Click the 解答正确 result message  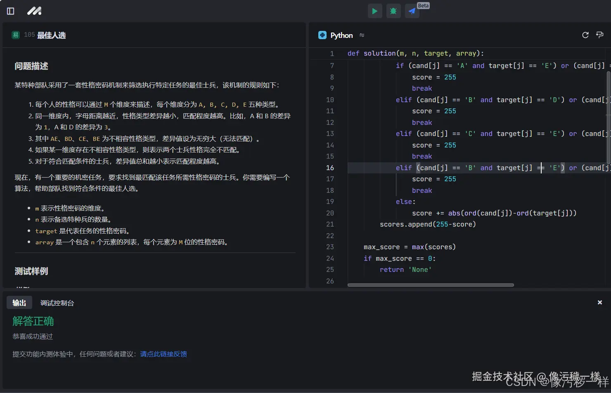33,321
